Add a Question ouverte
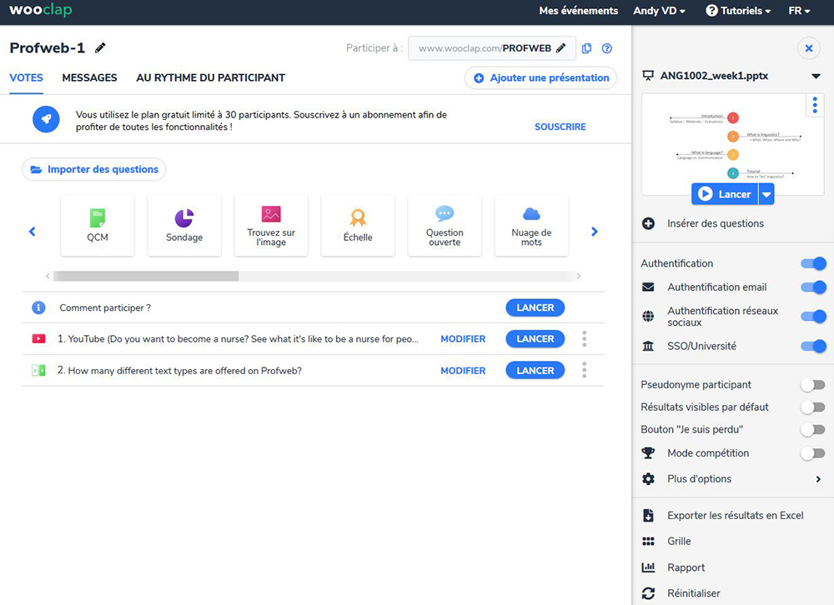 coord(445,225)
